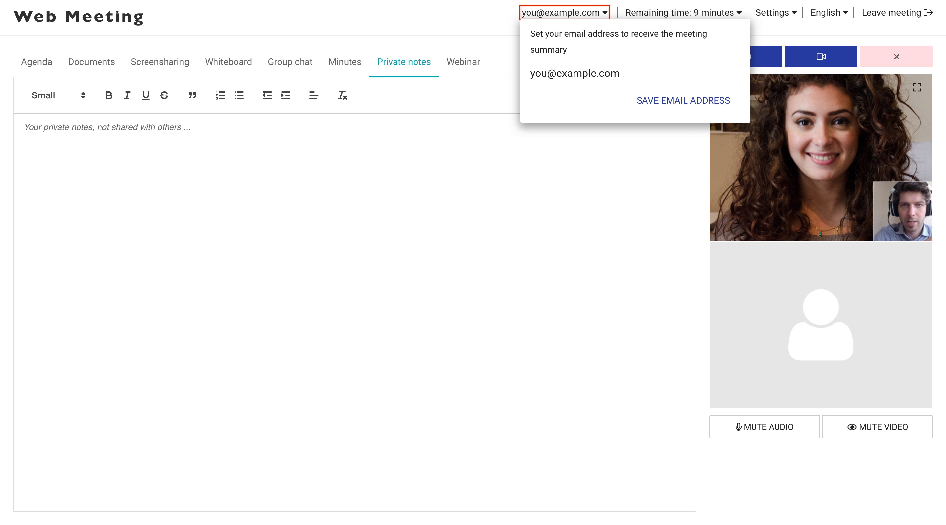Toggle bold formatting in the notes toolbar

[x=108, y=95]
